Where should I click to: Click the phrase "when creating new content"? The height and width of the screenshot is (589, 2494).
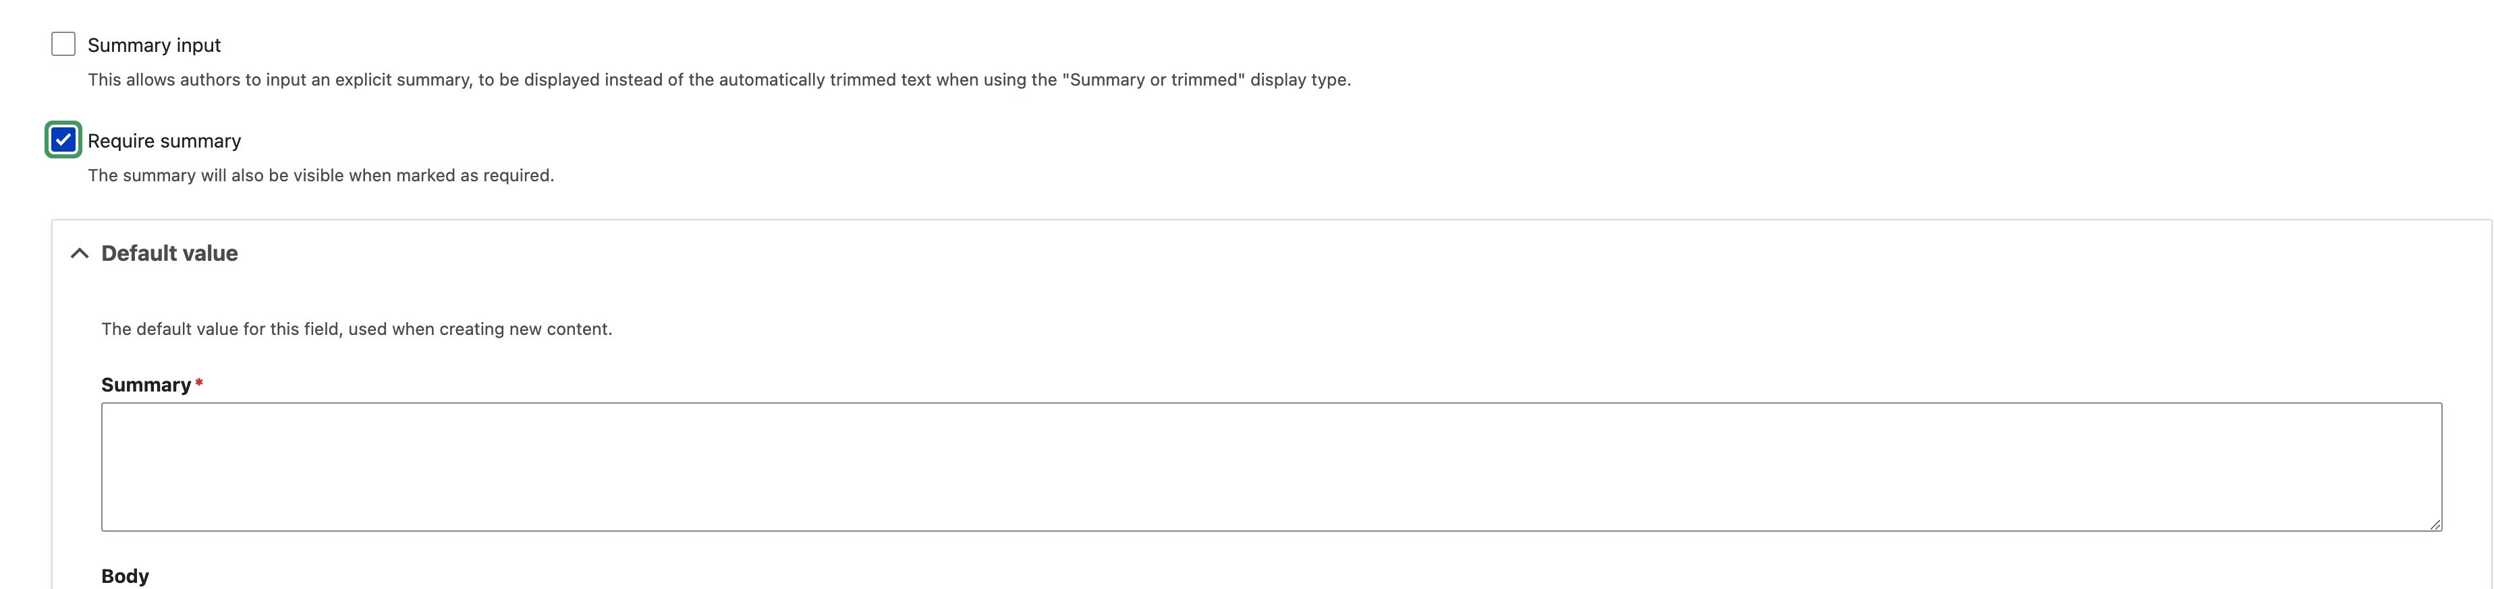pos(501,330)
